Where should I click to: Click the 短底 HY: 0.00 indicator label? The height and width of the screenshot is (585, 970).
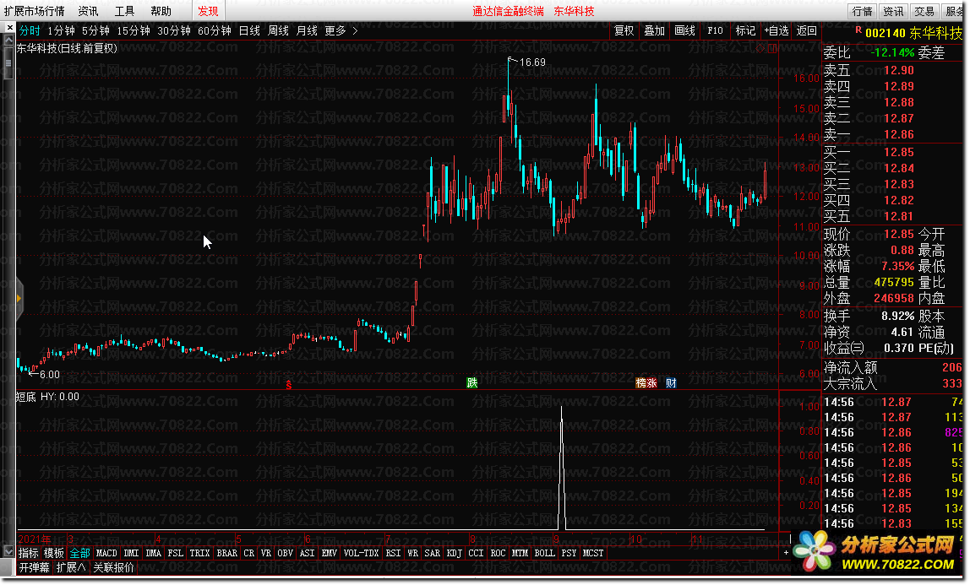click(47, 397)
